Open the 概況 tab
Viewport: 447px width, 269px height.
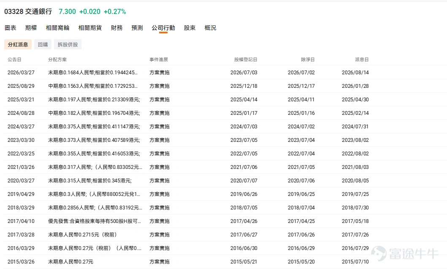point(210,28)
